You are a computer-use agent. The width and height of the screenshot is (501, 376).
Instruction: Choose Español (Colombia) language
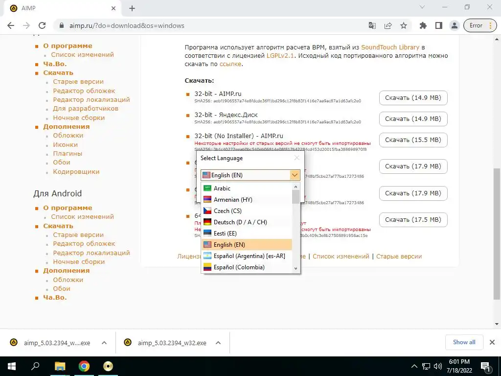pyautogui.click(x=247, y=267)
